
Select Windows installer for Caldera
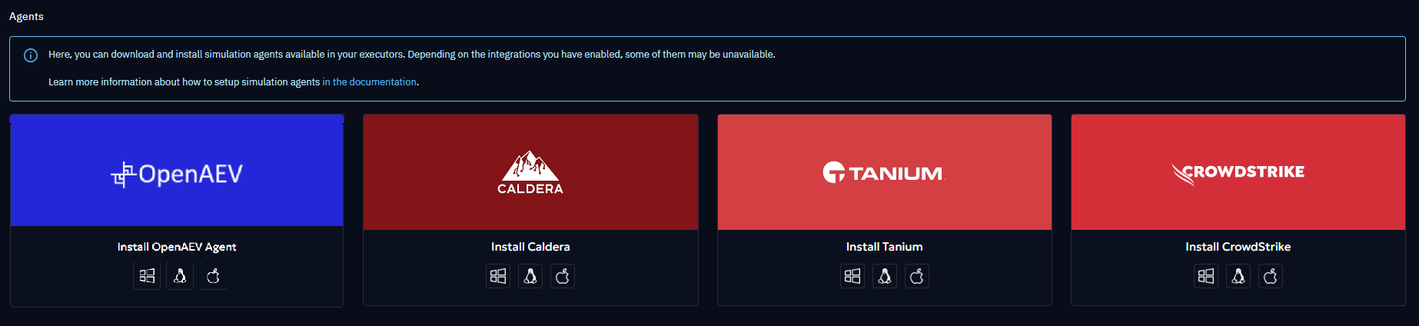(x=498, y=276)
